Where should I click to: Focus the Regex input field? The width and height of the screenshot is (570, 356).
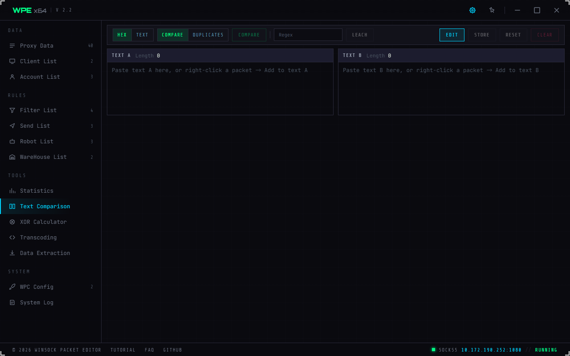coord(308,35)
